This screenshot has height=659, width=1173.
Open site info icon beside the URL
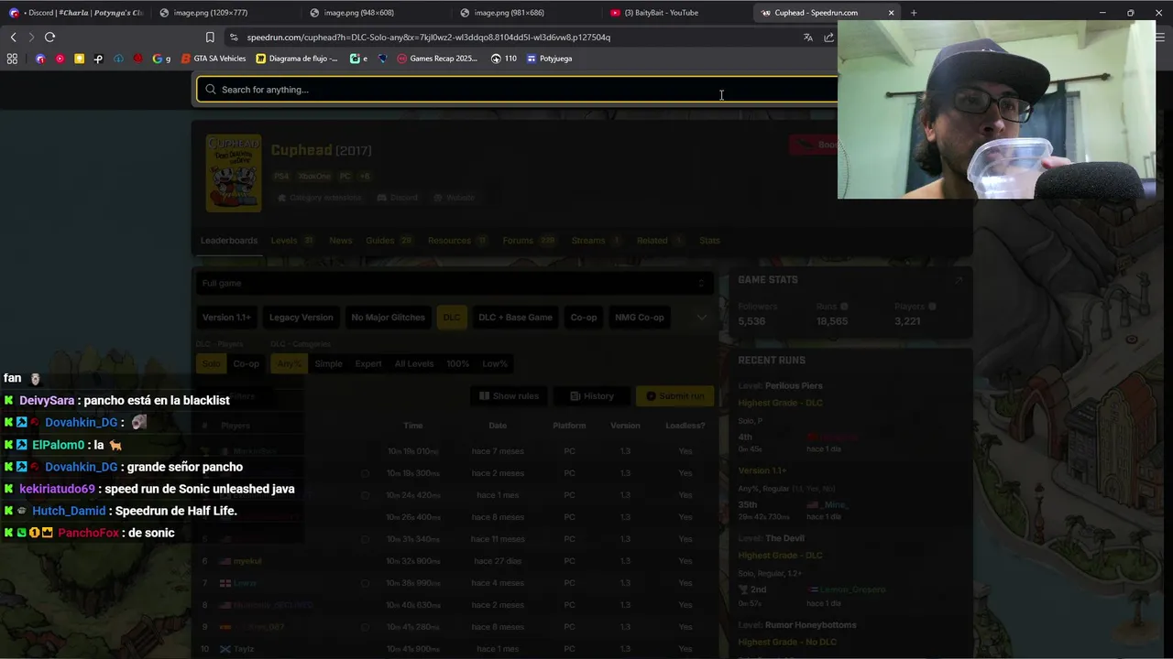tap(235, 38)
